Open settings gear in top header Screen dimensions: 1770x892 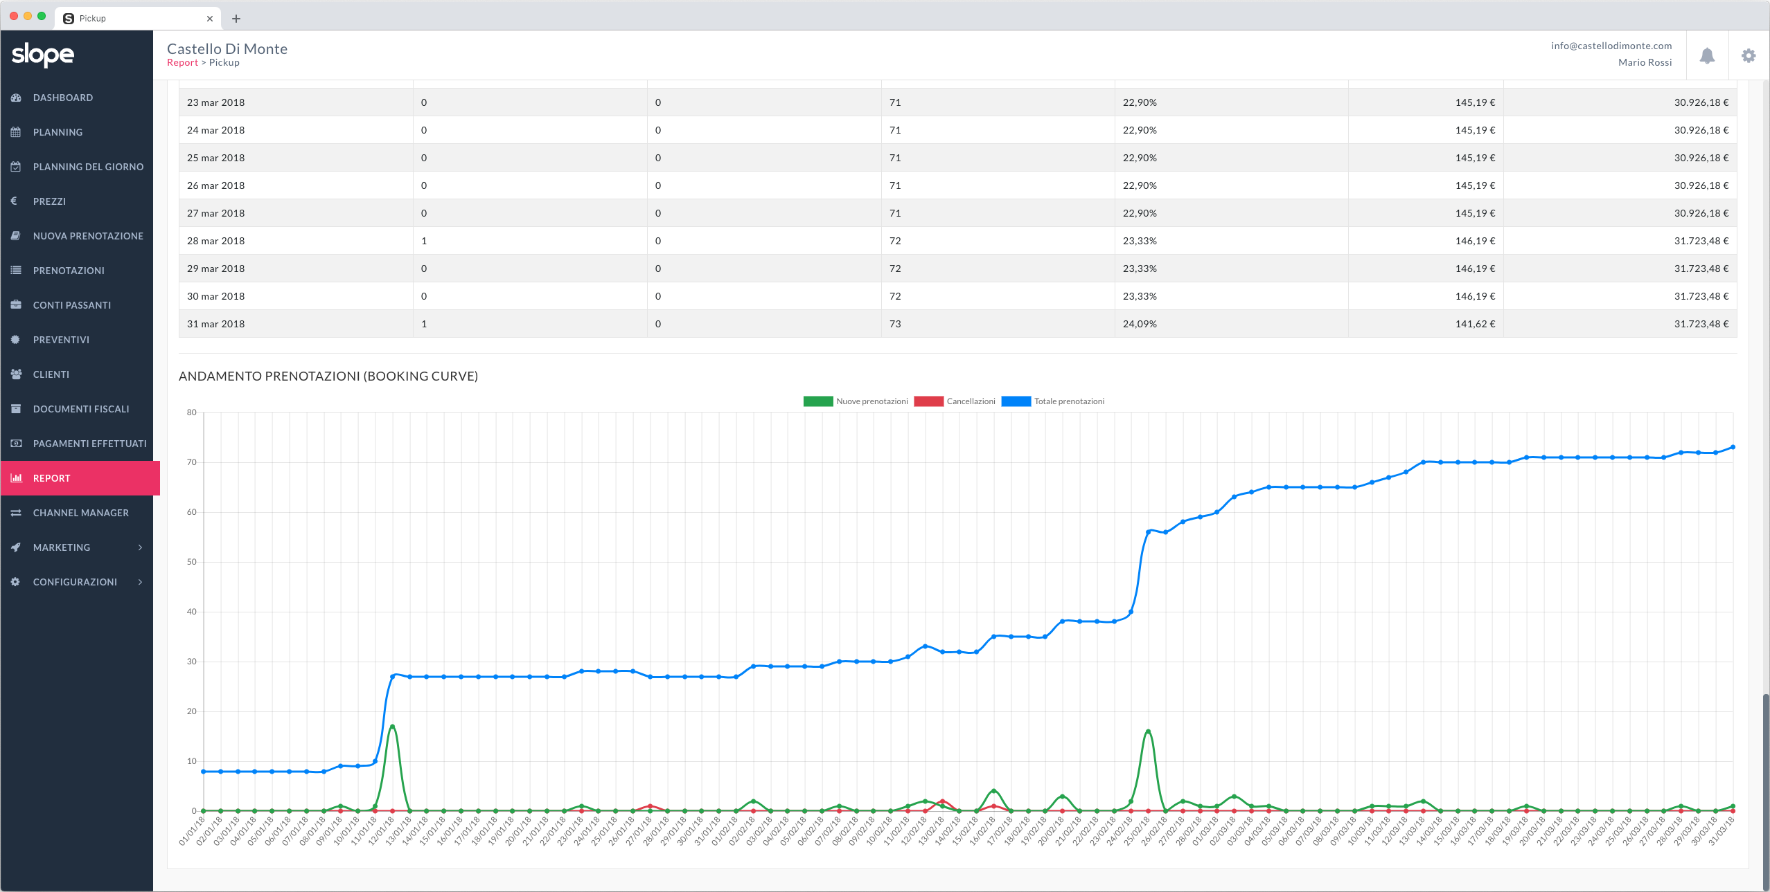pos(1749,56)
